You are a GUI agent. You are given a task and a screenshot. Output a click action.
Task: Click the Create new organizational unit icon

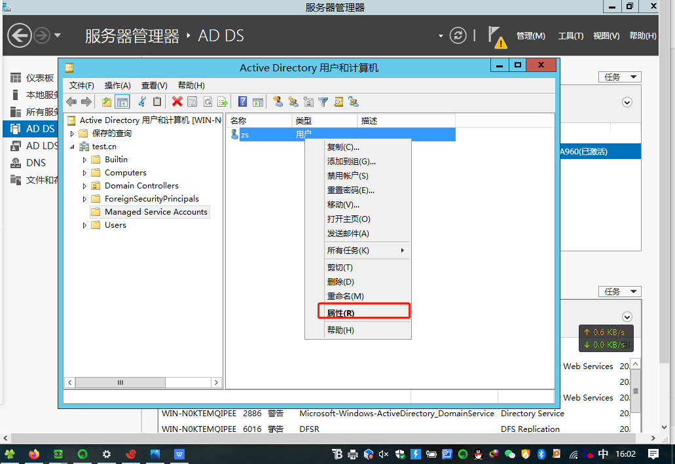(x=308, y=101)
